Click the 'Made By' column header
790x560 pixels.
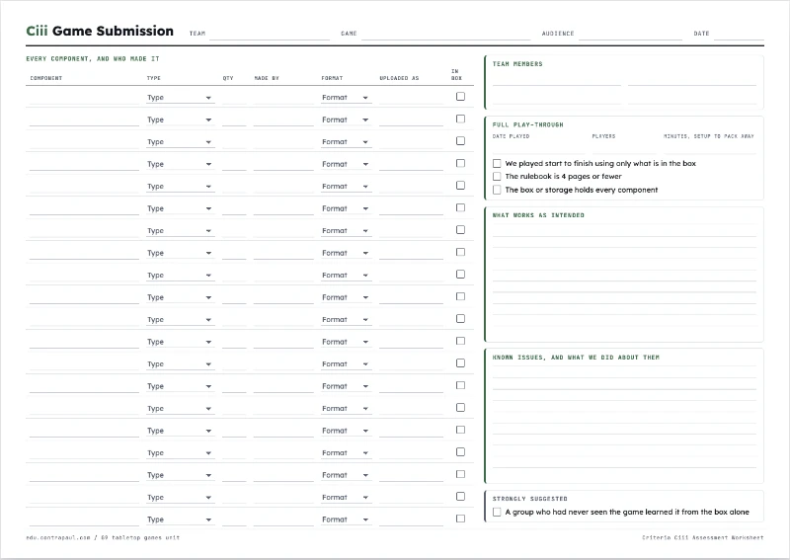(267, 78)
